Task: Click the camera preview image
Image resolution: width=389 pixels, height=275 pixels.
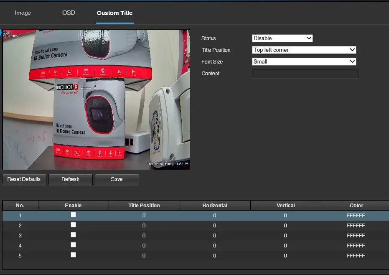Action: [x=96, y=99]
